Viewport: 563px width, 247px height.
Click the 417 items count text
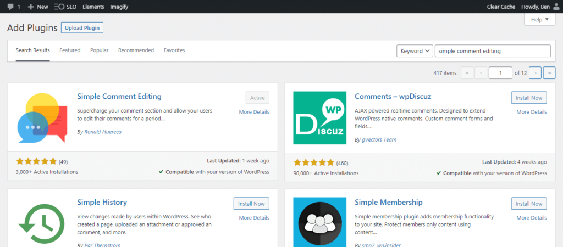click(x=445, y=73)
